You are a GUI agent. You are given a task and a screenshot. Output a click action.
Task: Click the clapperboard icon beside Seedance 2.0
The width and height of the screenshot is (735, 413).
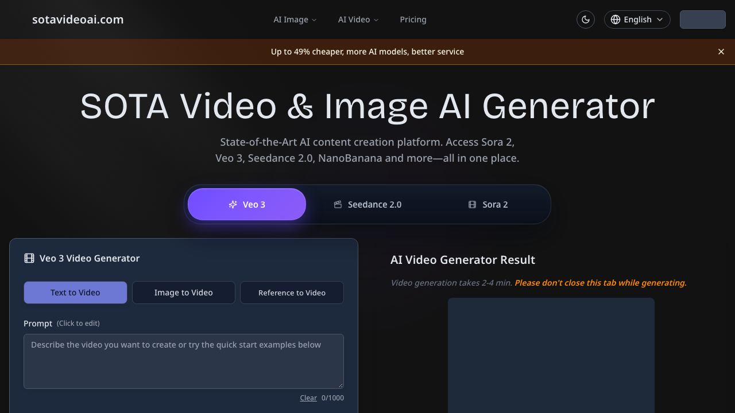338,204
